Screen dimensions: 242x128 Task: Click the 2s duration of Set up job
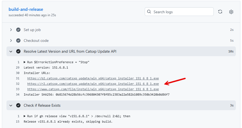click(x=232, y=30)
